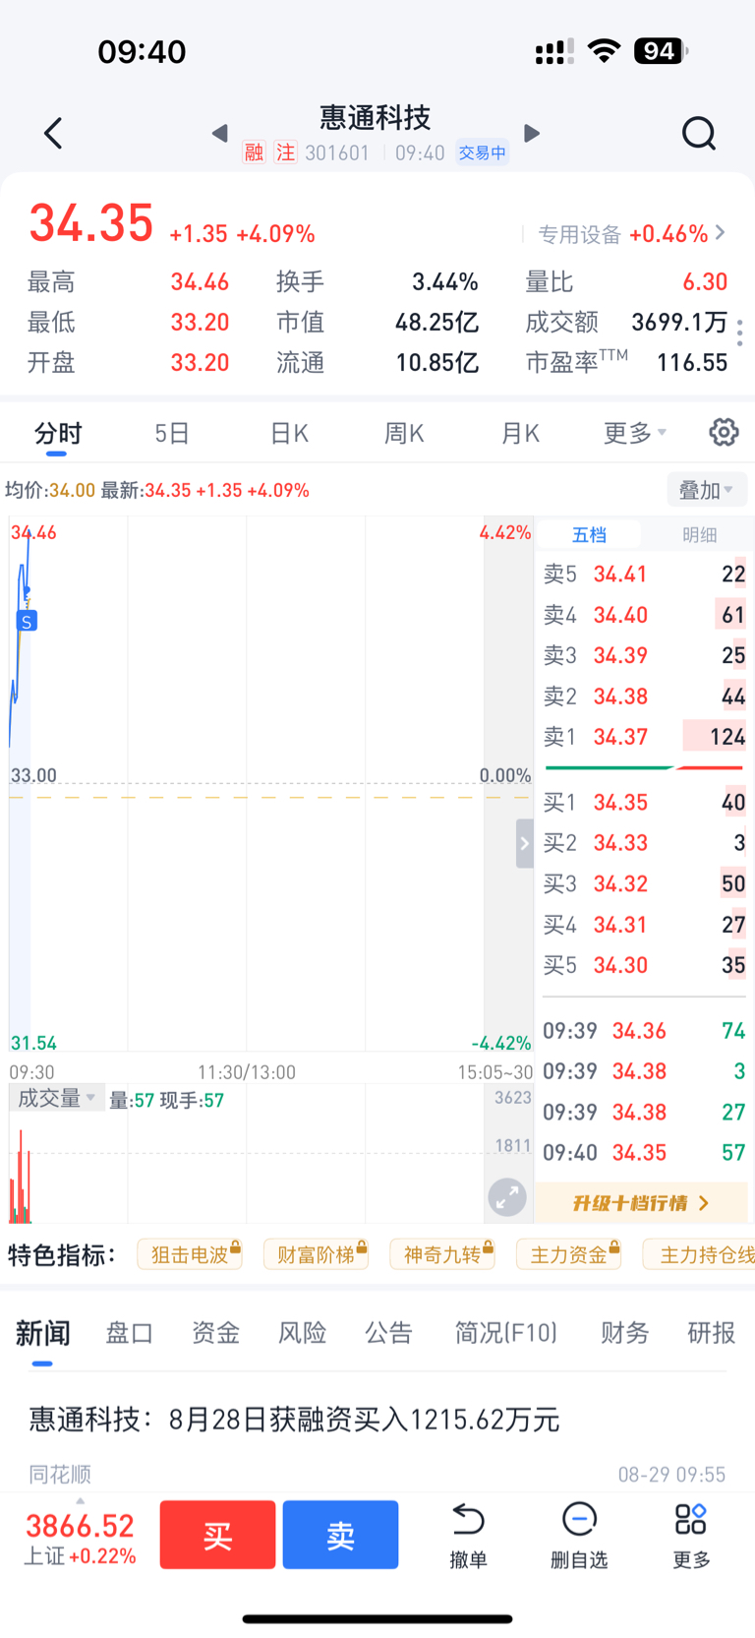755x1638 pixels.
Task: Select 卖5 price 34.41 row
Action: pyautogui.click(x=645, y=575)
